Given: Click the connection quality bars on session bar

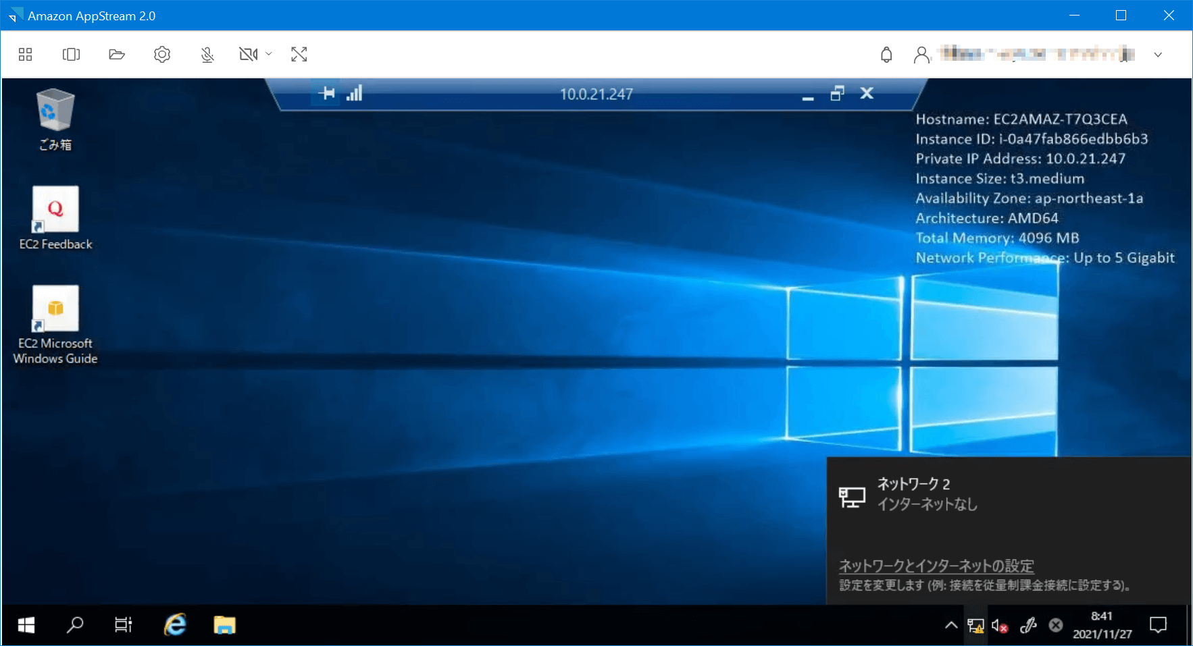Looking at the screenshot, I should (355, 93).
